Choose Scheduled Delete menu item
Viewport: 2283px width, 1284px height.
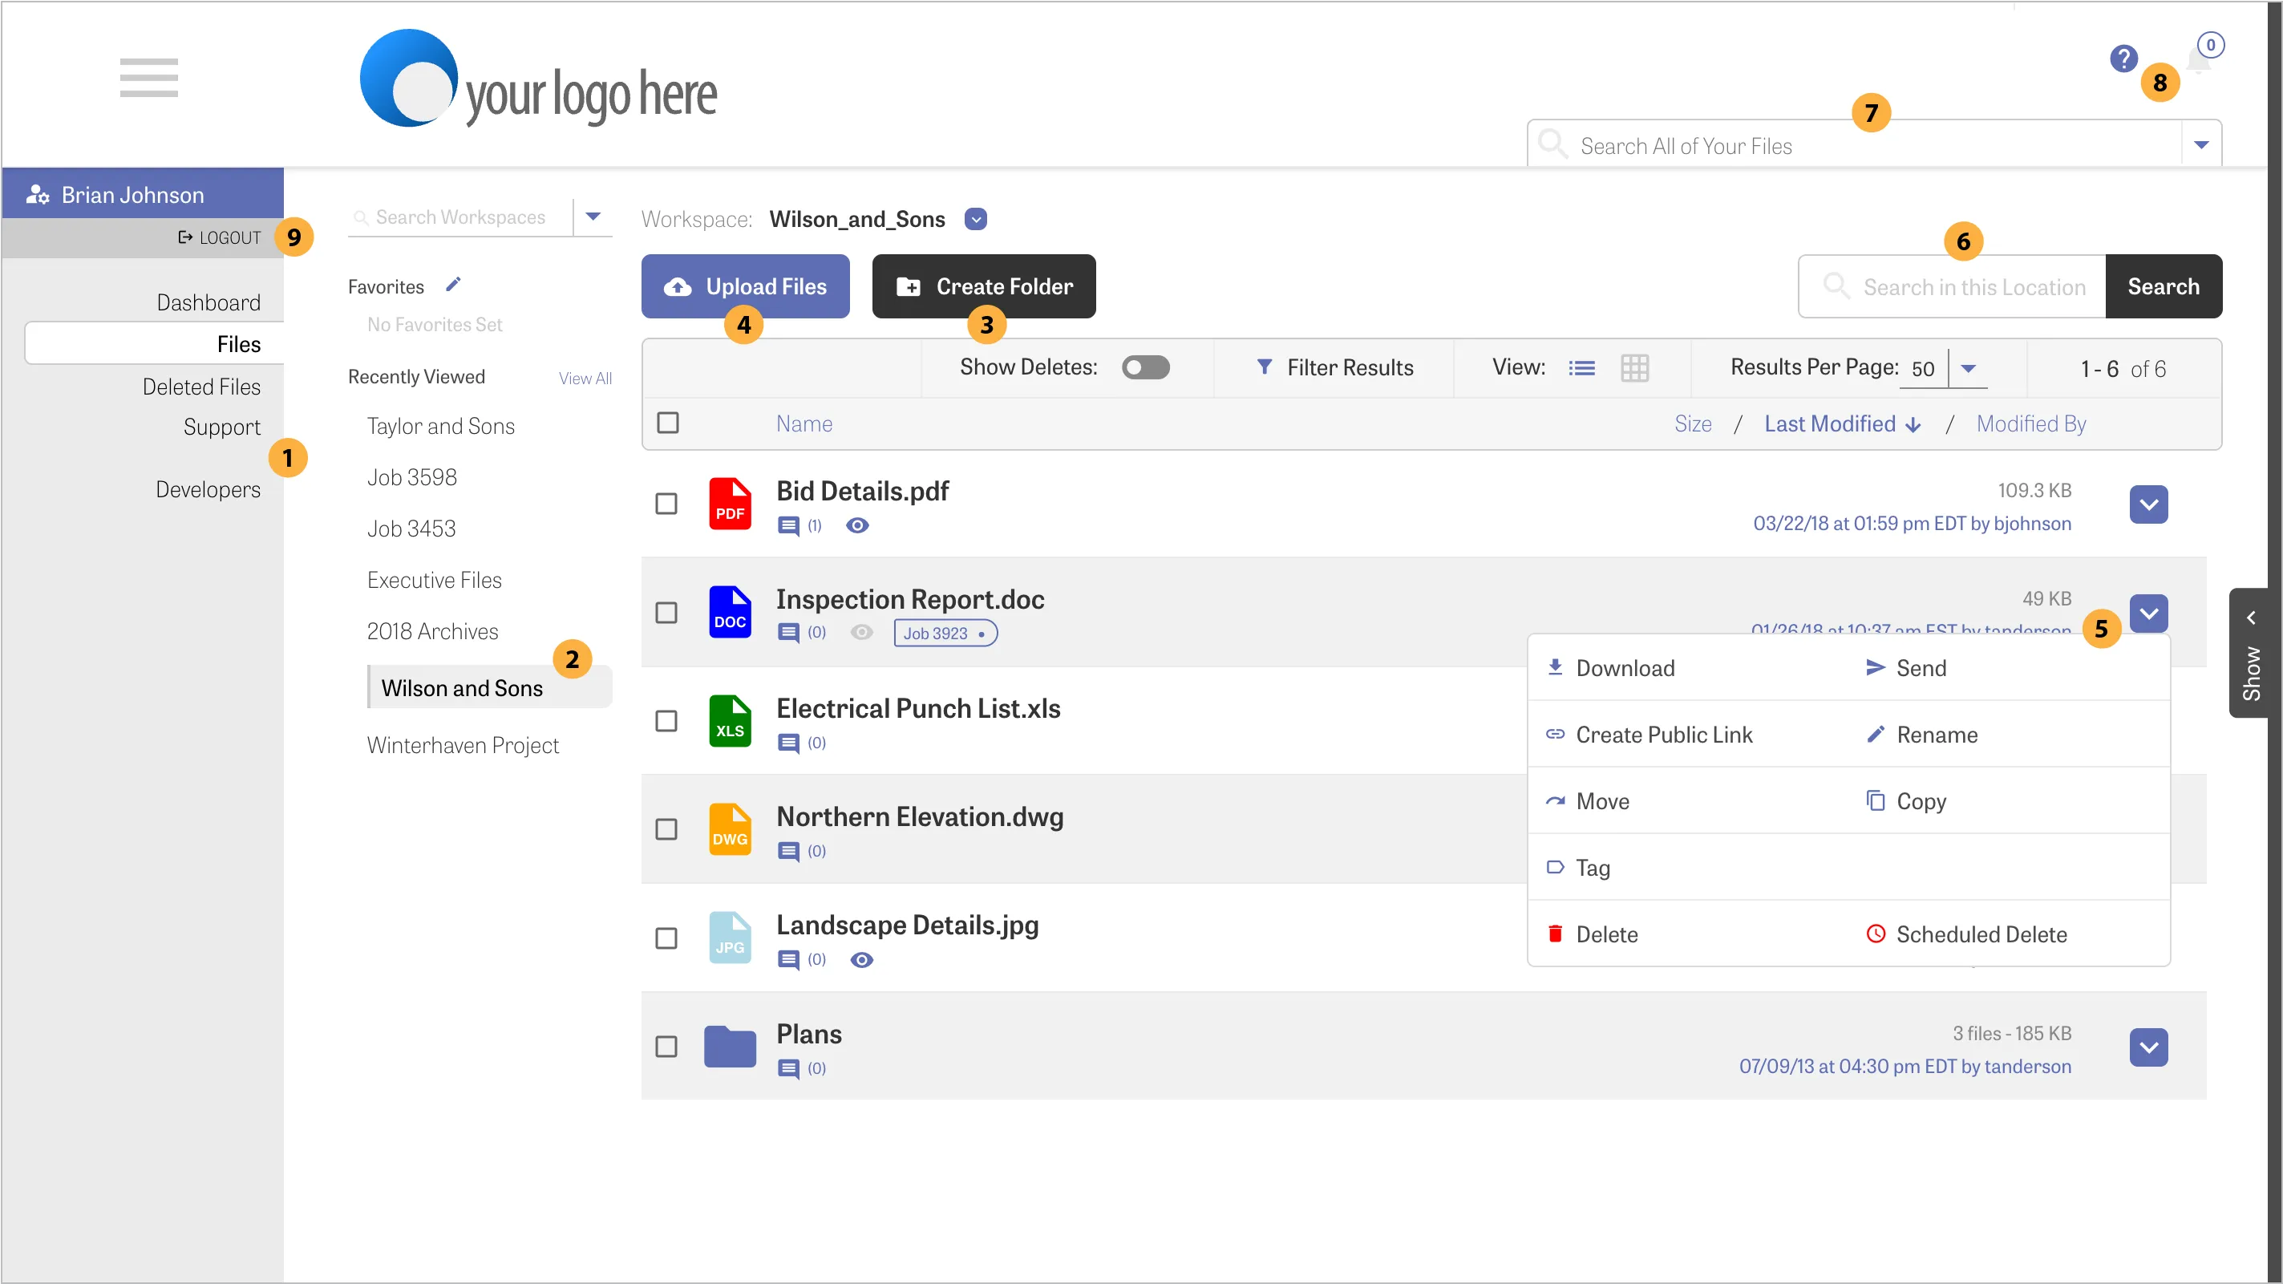tap(1966, 934)
